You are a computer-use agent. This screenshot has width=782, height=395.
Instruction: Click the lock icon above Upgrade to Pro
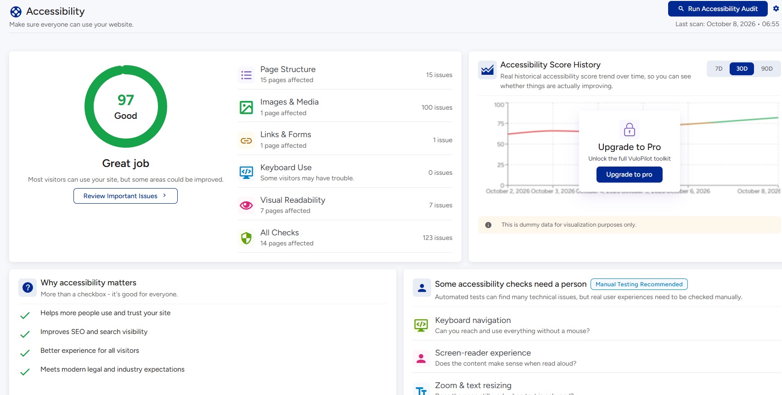630,129
